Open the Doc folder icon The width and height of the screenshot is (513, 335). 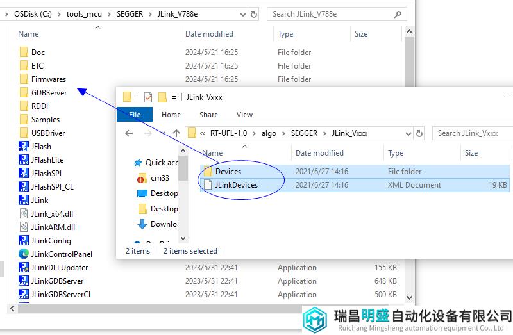[x=24, y=53]
